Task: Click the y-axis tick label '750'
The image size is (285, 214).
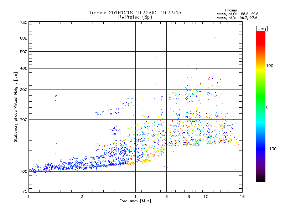Action: coord(24,22)
